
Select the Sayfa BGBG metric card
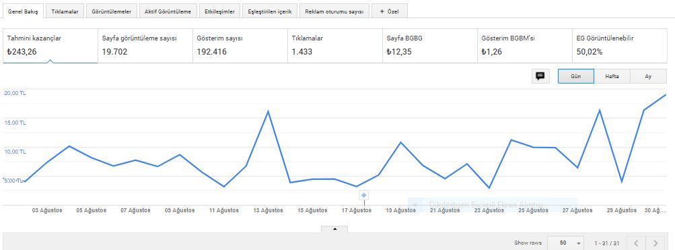coord(430,46)
